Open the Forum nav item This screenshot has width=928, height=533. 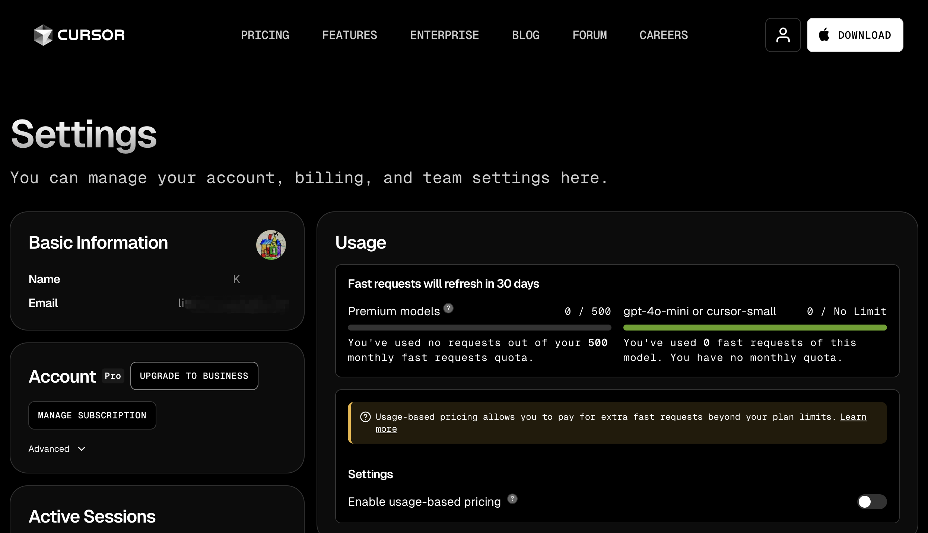(589, 35)
